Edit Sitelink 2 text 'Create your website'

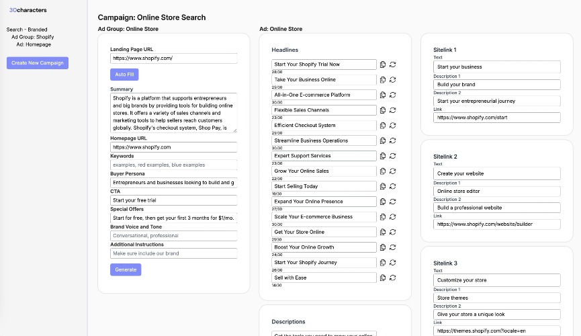point(497,173)
